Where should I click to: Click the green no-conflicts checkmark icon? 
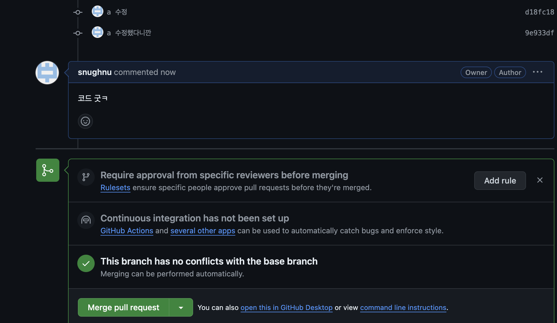(x=86, y=263)
